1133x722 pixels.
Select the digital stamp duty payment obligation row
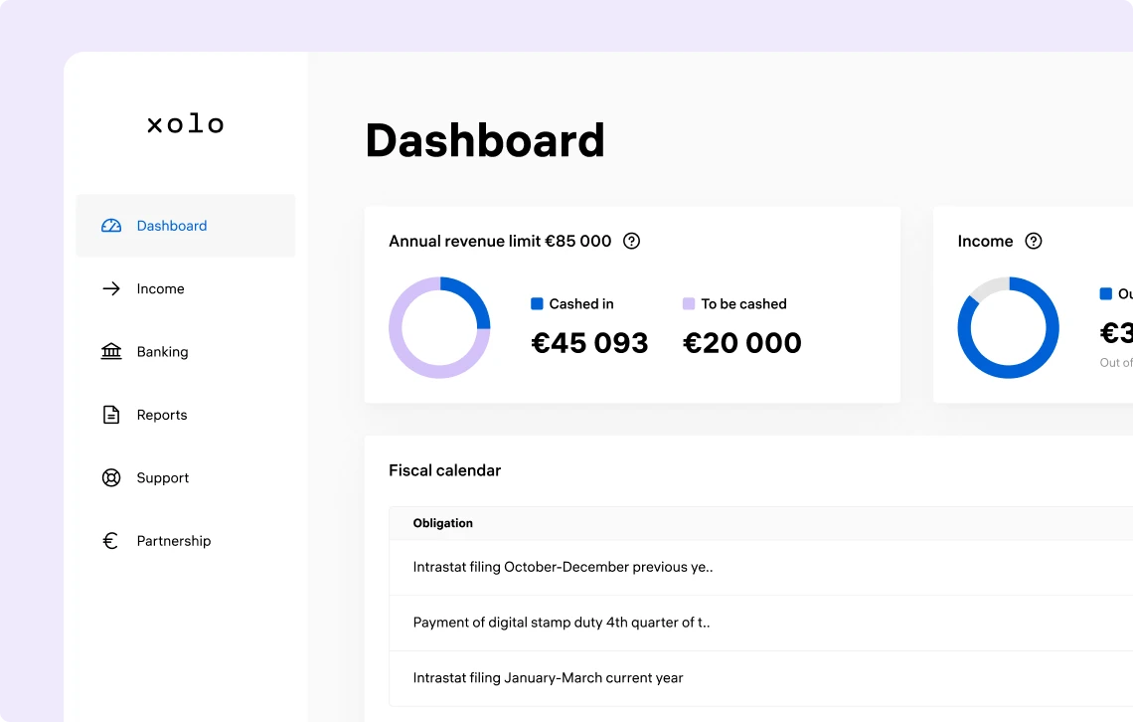564,623
